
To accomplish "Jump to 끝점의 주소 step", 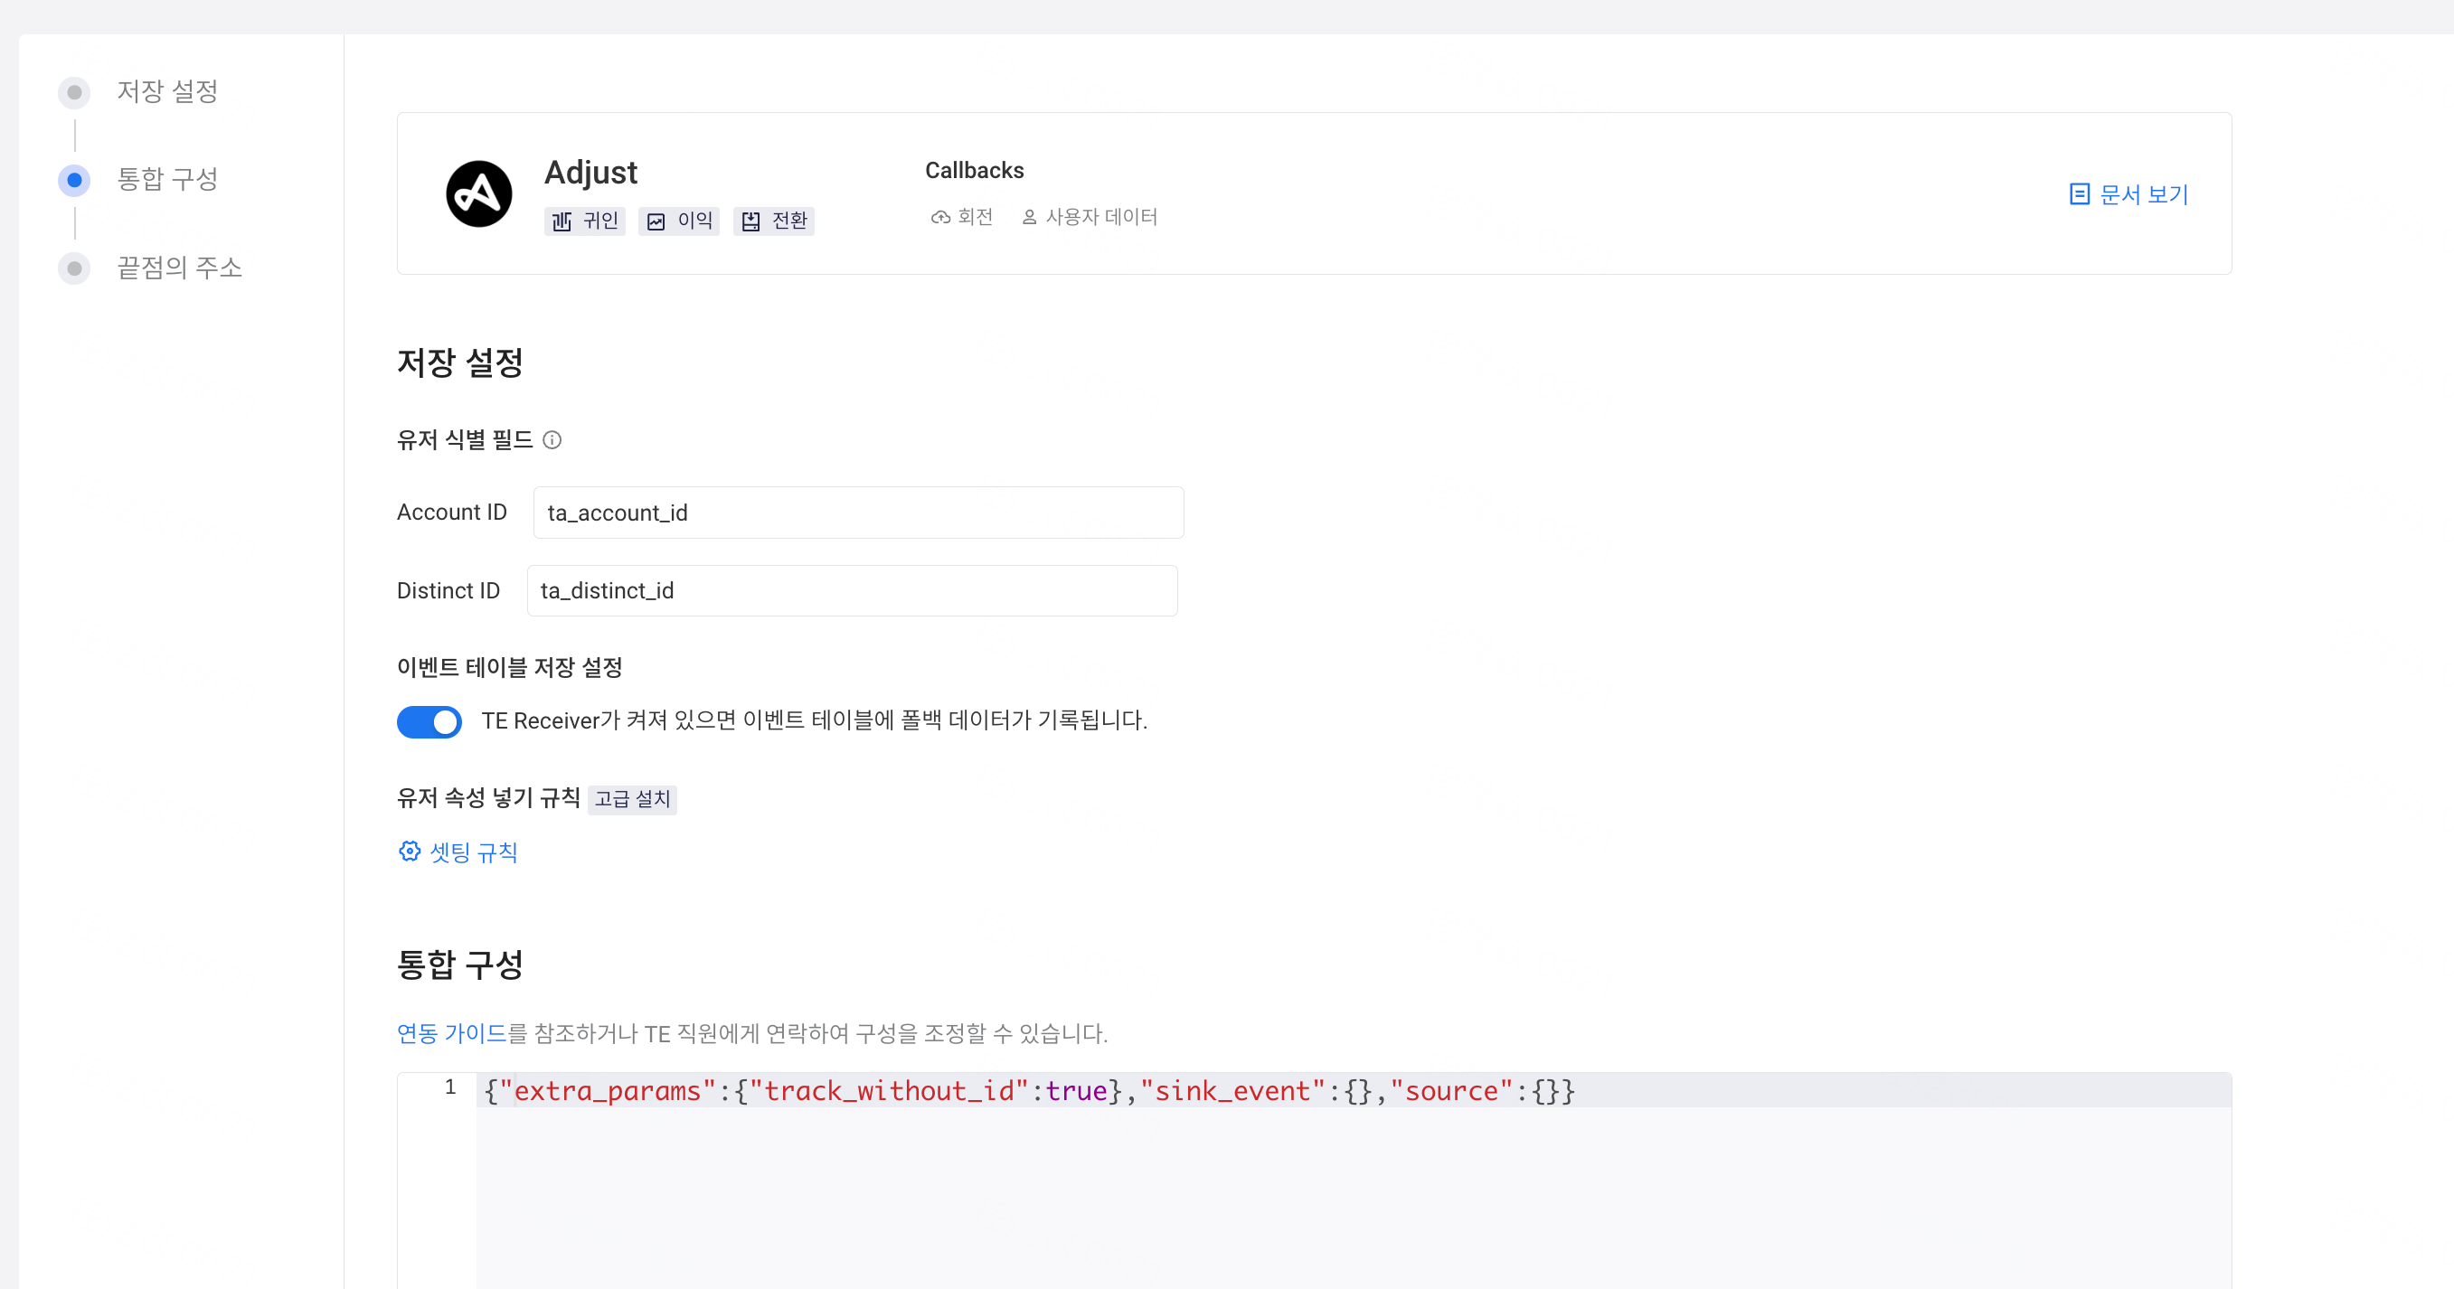I will pos(180,268).
